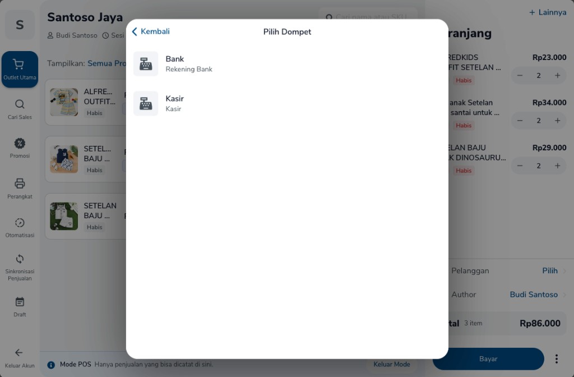The width and height of the screenshot is (574, 377).
Task: Decrease quantity of Rp29.000 item
Action: (520, 165)
